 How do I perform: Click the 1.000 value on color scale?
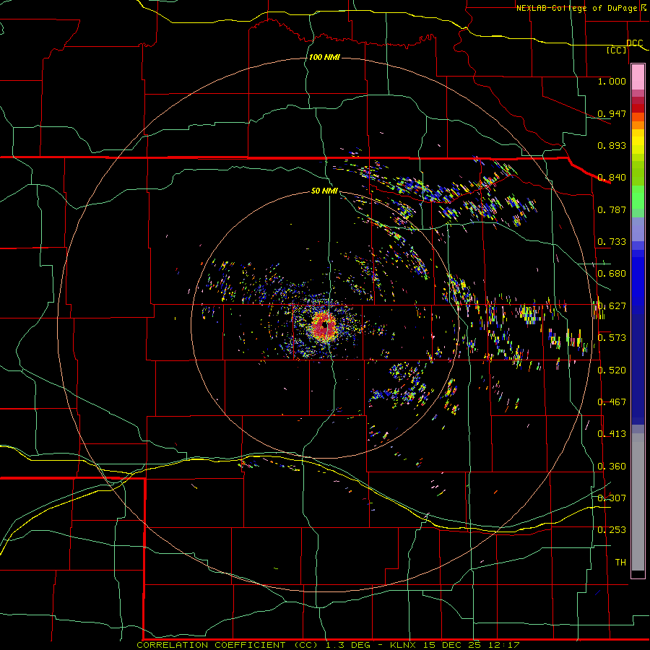(x=612, y=81)
